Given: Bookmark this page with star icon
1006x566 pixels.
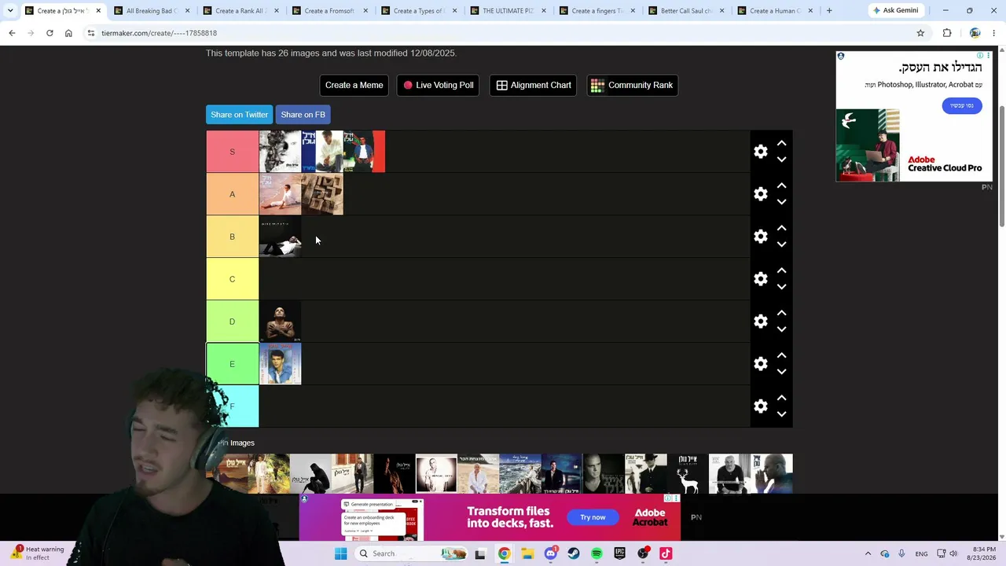Looking at the screenshot, I should coord(920,33).
